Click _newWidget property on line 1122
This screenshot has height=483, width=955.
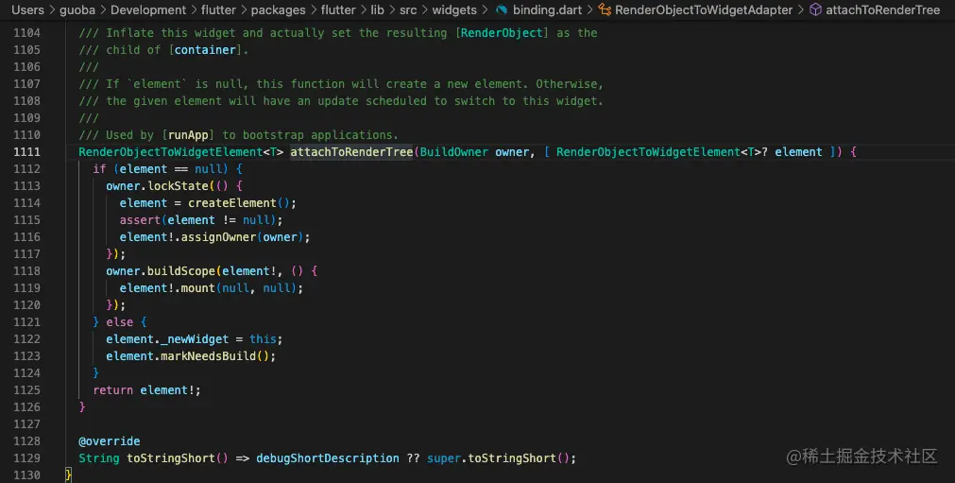[195, 339]
